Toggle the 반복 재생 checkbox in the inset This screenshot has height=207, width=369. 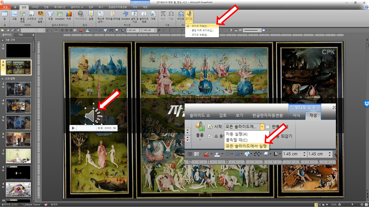click(x=267, y=127)
